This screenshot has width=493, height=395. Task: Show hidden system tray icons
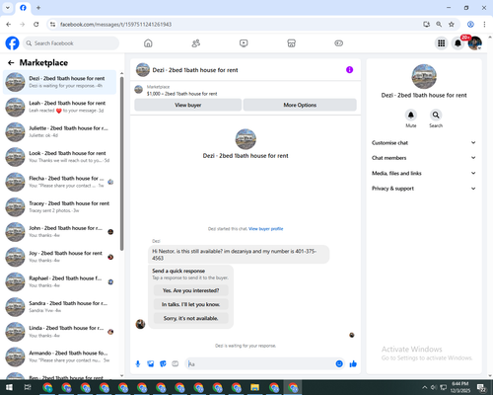tap(424, 387)
